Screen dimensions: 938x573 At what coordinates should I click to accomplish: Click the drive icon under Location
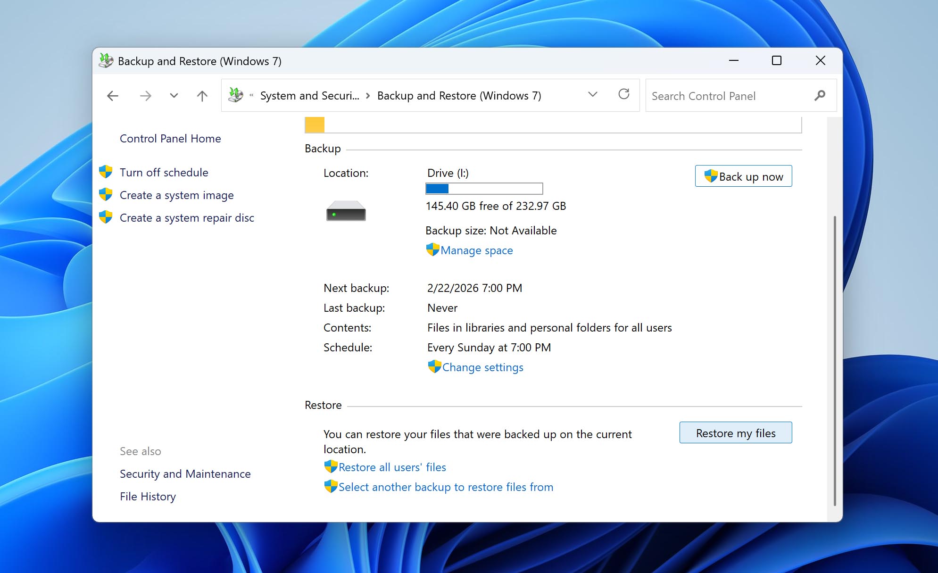pos(345,211)
